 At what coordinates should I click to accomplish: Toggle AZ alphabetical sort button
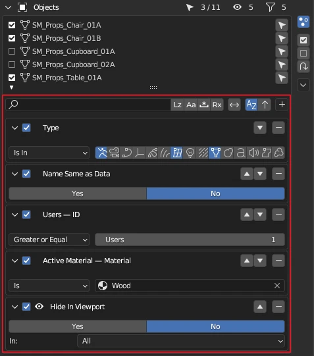point(251,105)
